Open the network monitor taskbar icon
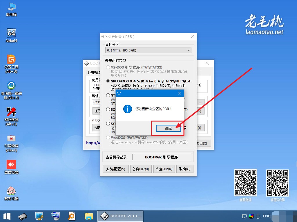 pos(39,216)
